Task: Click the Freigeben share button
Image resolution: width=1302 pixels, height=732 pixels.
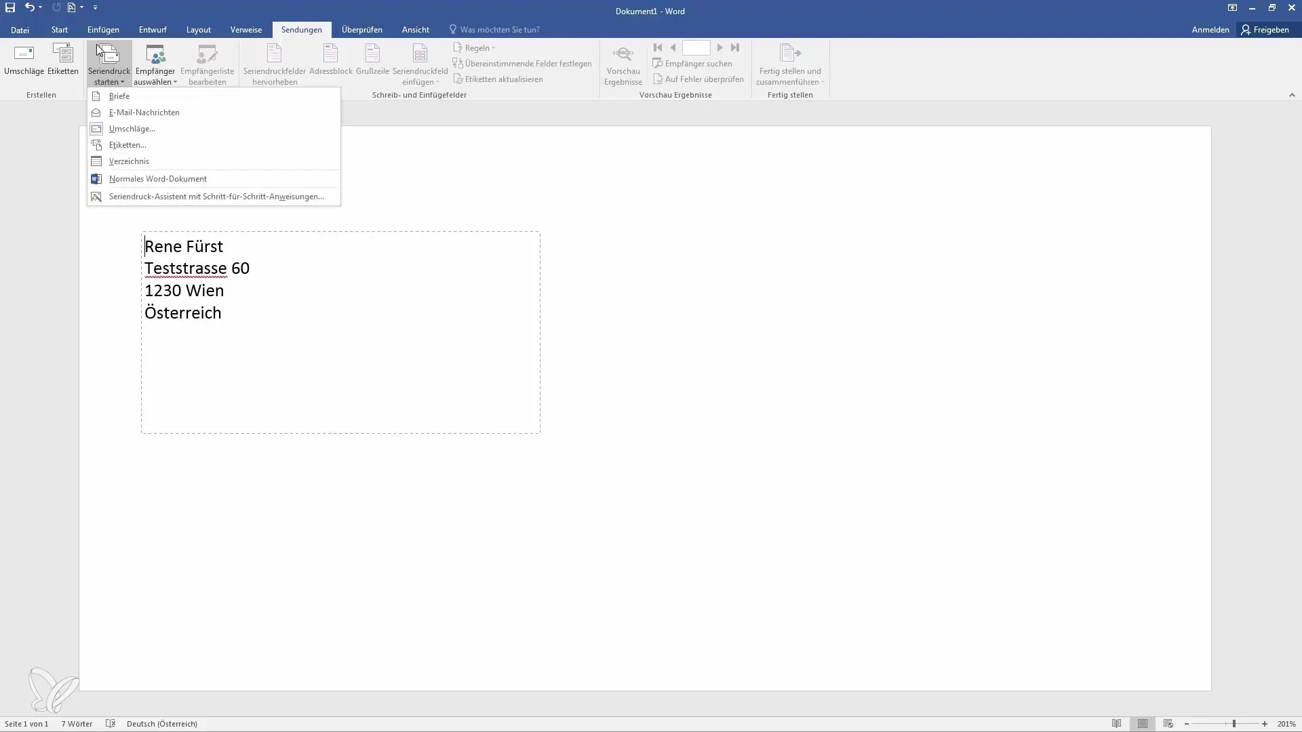Action: [x=1265, y=30]
